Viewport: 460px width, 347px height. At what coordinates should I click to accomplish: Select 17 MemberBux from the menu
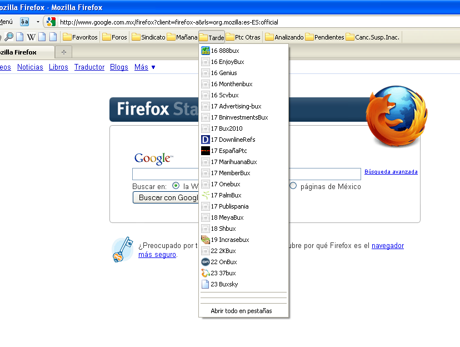[243, 173]
